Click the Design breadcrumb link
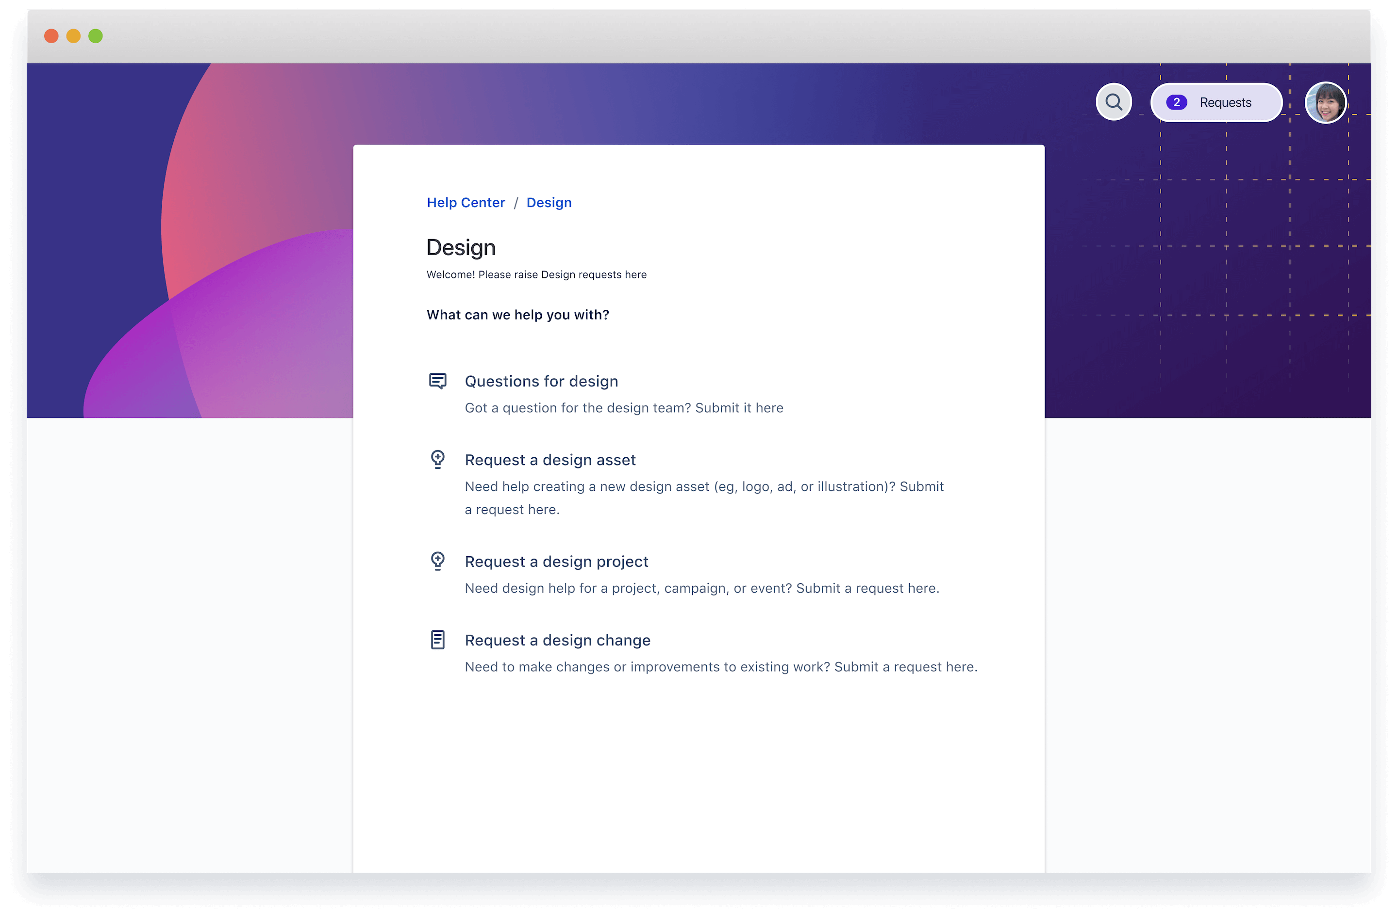Viewport: 1398px width, 917px height. point(549,202)
